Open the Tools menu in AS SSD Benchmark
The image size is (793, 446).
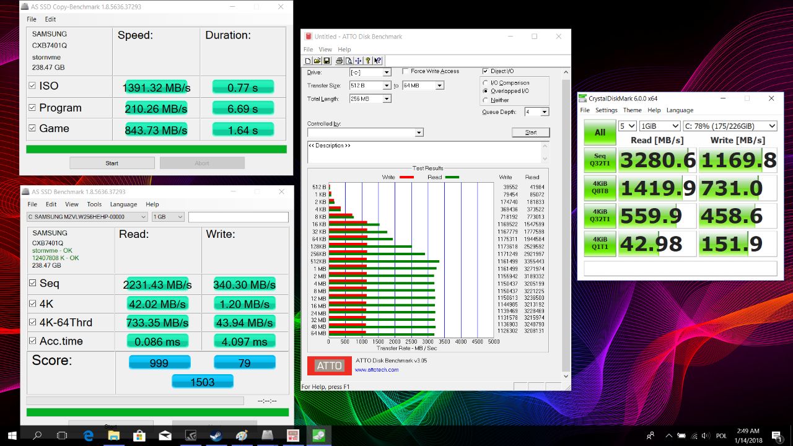pos(94,204)
